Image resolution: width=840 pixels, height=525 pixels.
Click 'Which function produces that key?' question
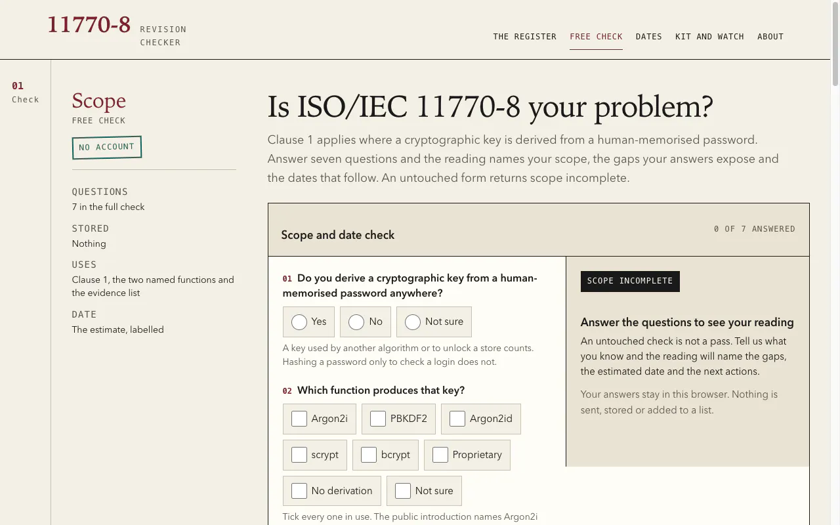[381, 390]
